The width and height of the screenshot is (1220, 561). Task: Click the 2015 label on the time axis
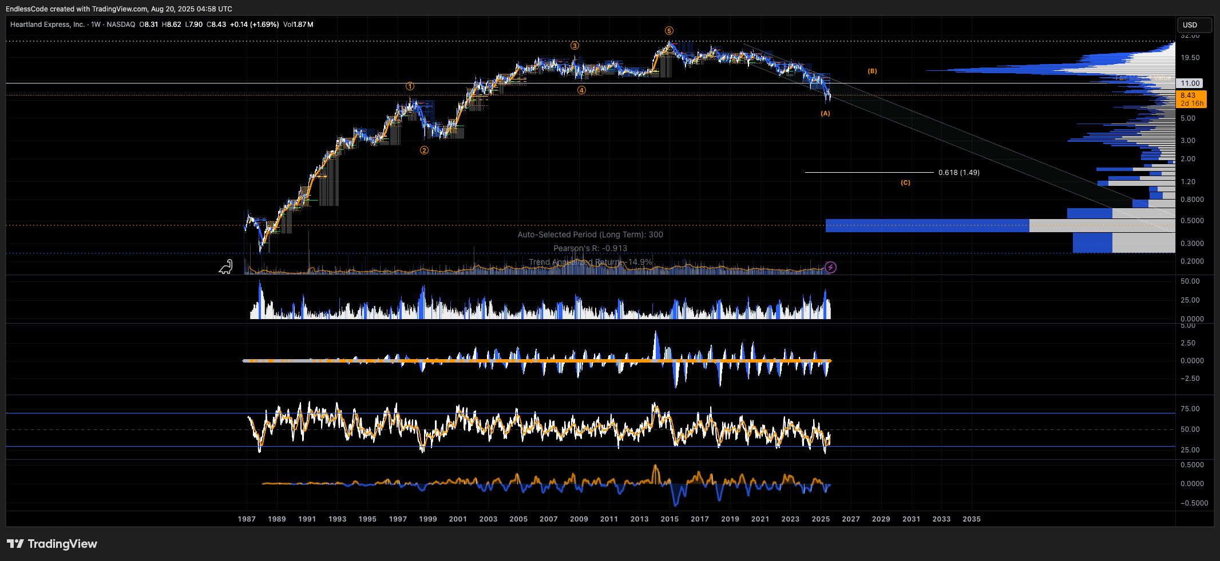(670, 519)
